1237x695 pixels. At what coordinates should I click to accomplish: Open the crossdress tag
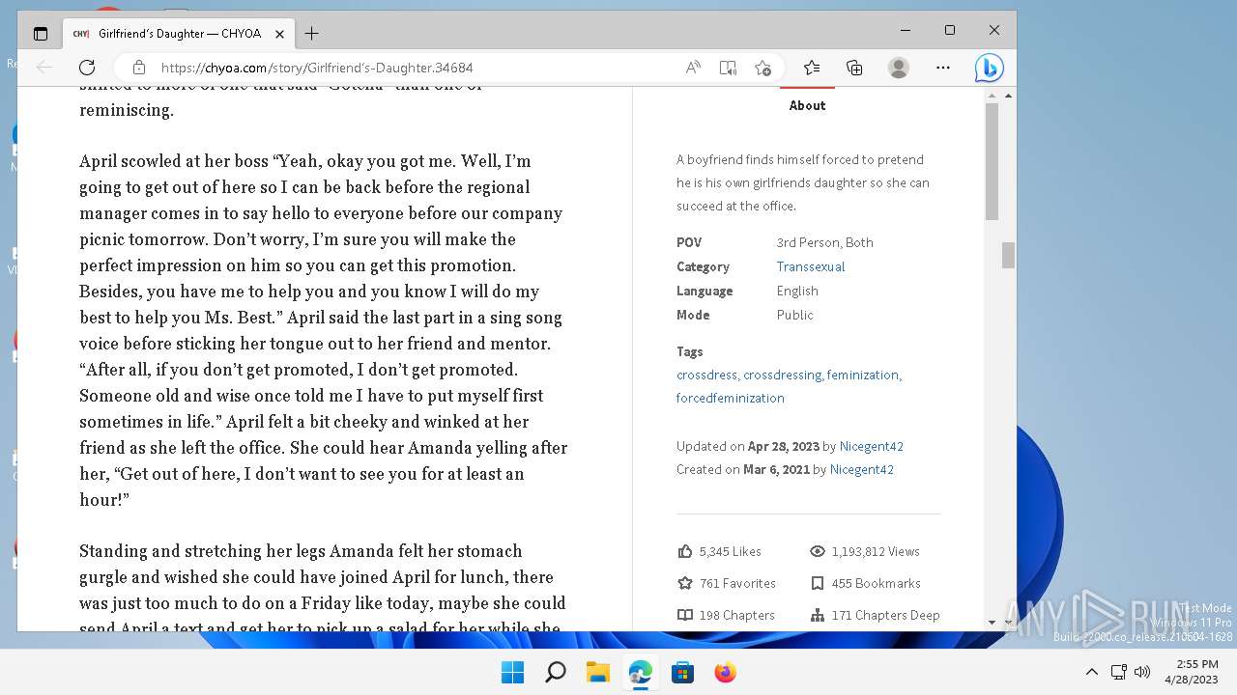[707, 375]
